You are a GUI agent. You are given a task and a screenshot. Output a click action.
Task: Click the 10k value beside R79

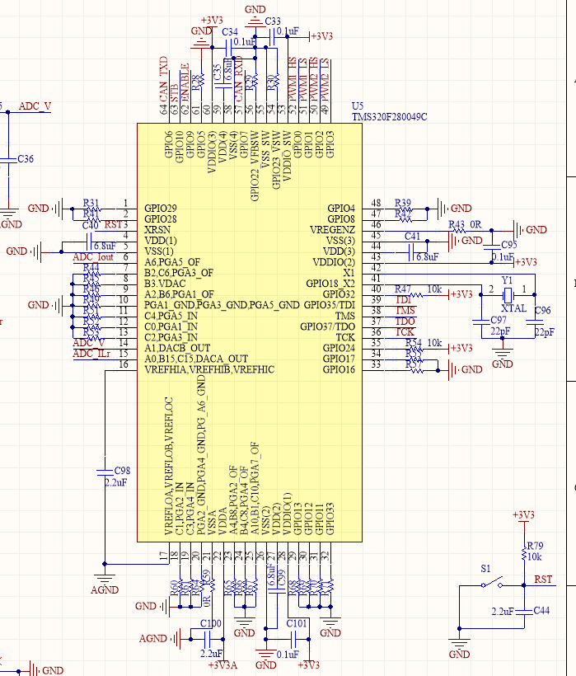[x=535, y=556]
